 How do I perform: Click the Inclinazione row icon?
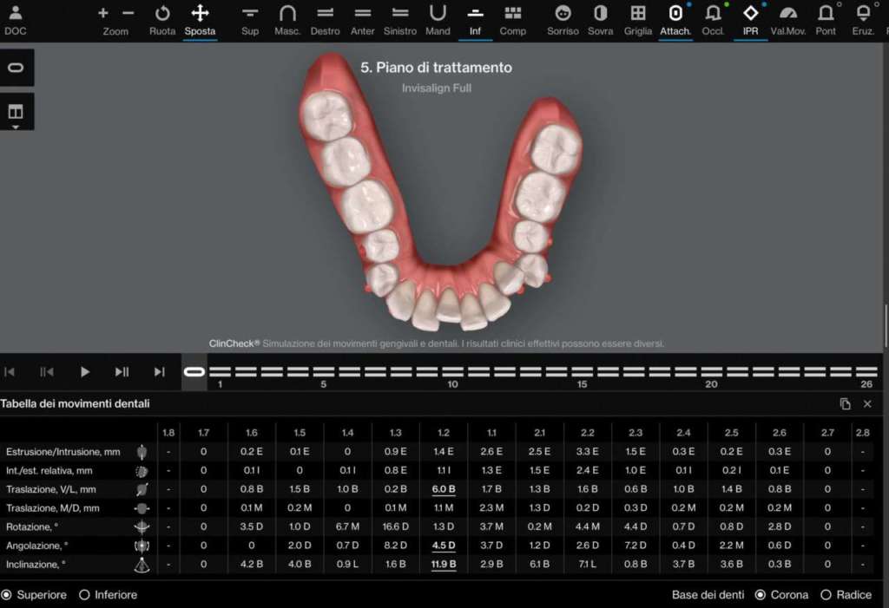(x=142, y=565)
